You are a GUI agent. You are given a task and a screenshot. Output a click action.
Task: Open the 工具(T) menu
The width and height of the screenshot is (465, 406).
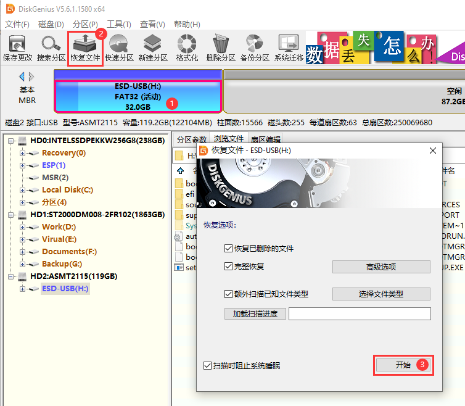coord(119,25)
